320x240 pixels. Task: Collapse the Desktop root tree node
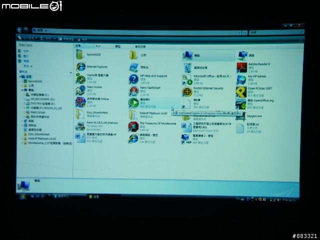(20, 76)
